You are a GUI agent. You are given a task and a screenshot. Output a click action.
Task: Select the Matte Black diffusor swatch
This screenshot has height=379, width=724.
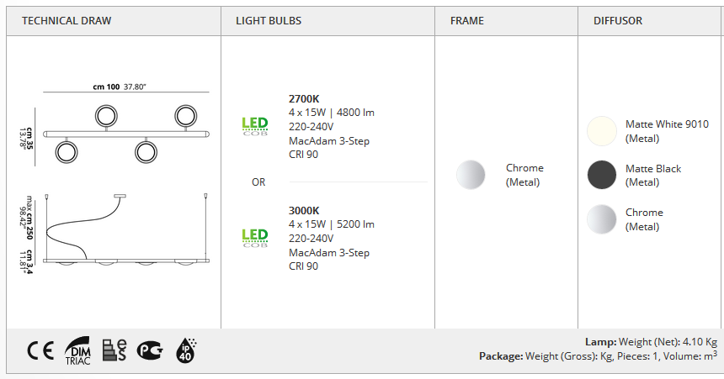602,175
